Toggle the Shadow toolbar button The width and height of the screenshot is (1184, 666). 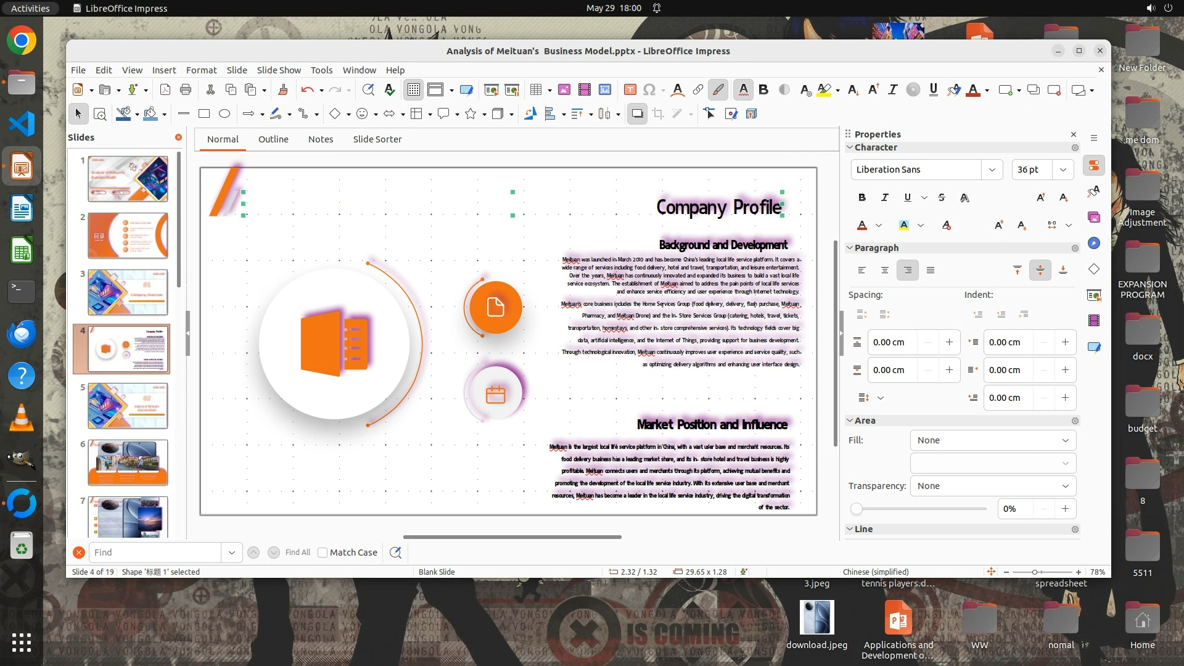coord(637,113)
